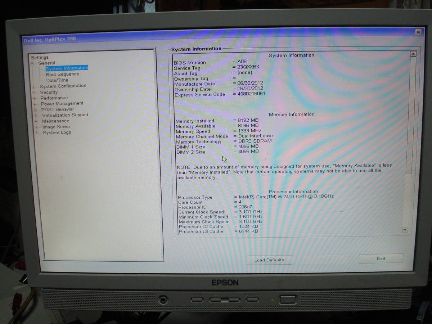
Task: Click the DIMM 1 Size value
Action: tap(249, 146)
